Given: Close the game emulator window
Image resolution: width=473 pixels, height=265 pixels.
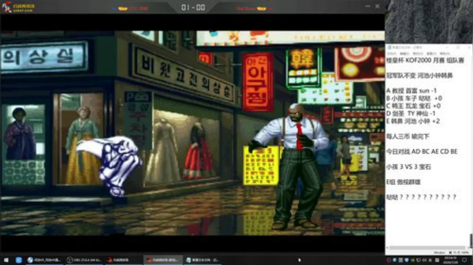Looking at the screenshot, I should (x=377, y=6).
